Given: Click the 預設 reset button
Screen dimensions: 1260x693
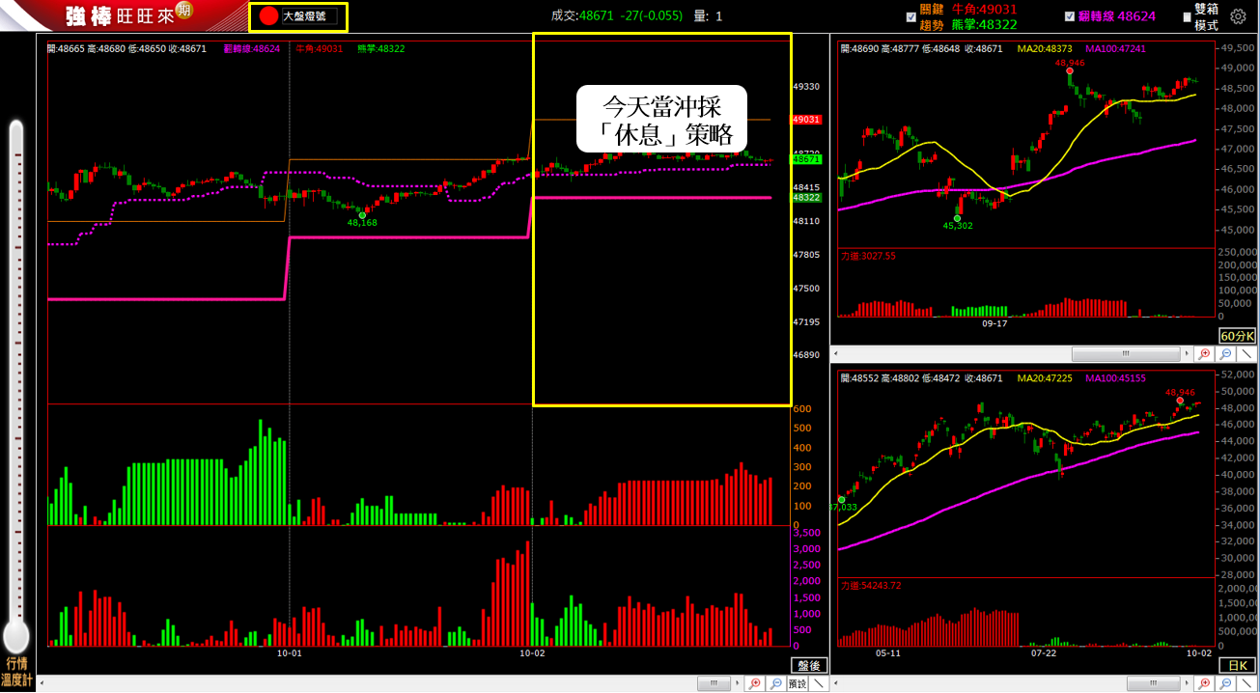Looking at the screenshot, I should pos(798,683).
